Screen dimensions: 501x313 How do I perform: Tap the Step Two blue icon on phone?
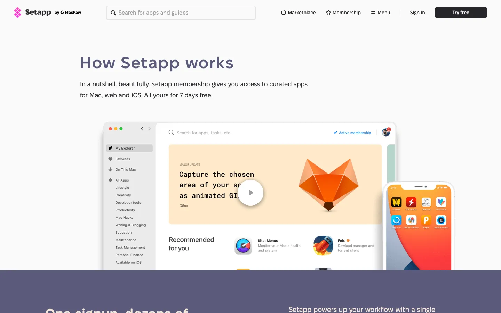(x=397, y=220)
